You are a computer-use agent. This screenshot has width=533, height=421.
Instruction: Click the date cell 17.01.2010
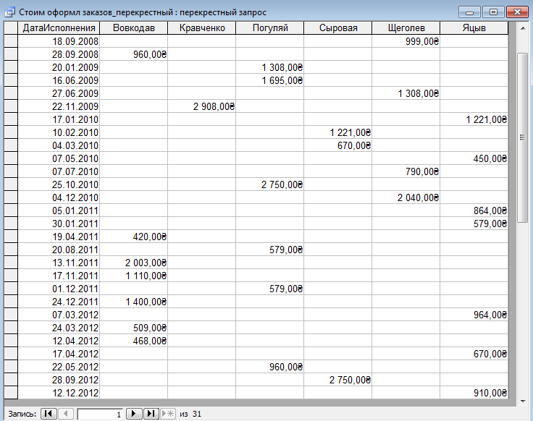tap(59, 119)
